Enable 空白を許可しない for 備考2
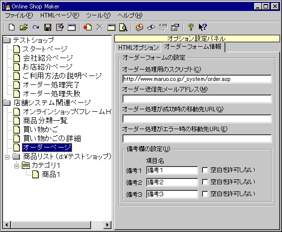 (205, 182)
